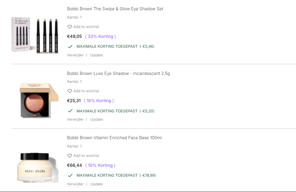Click the 33% Korting discount label
This screenshot has height=192, width=296.
[x=100, y=36]
